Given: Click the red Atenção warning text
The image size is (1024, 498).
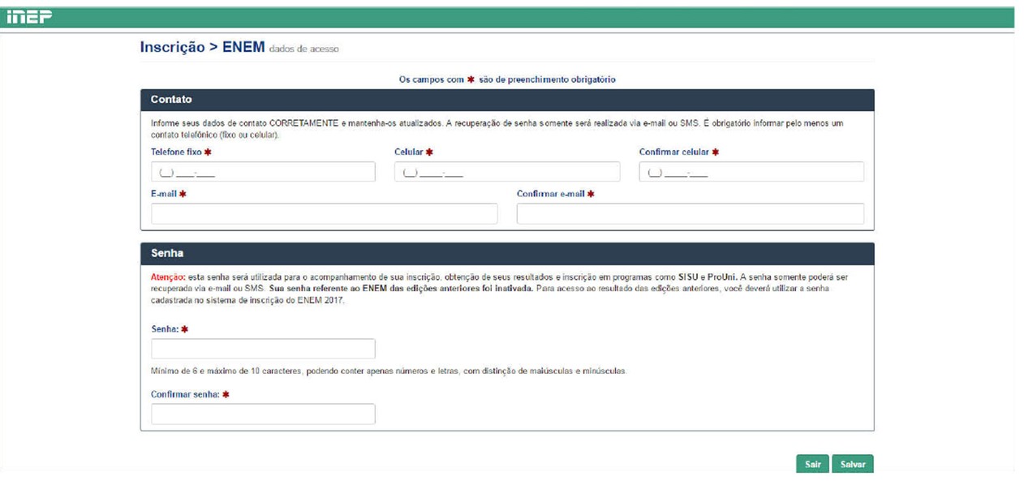Looking at the screenshot, I should tap(168, 277).
